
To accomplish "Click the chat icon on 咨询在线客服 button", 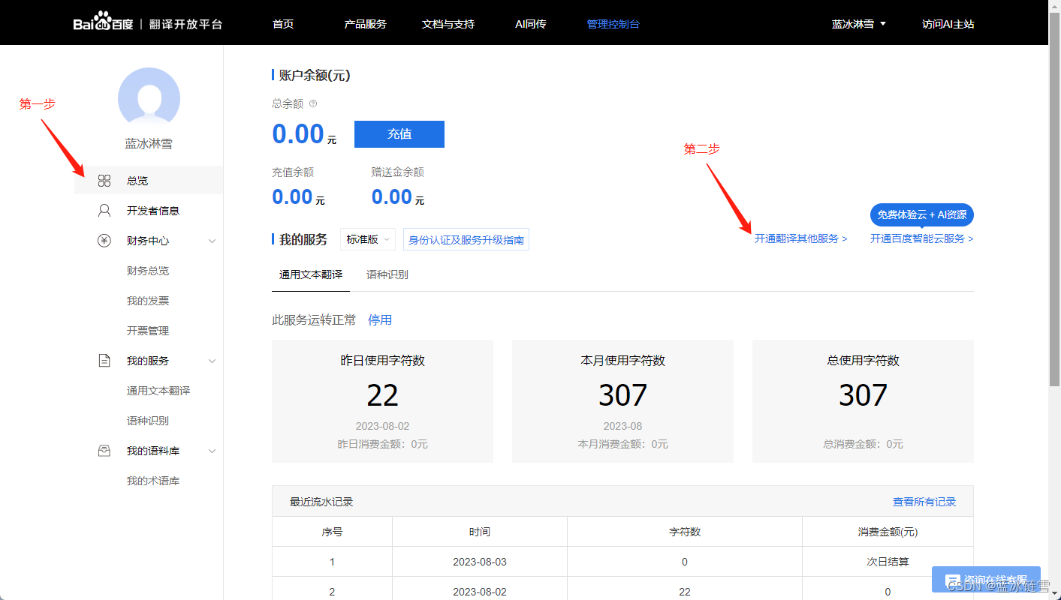I will click(953, 580).
